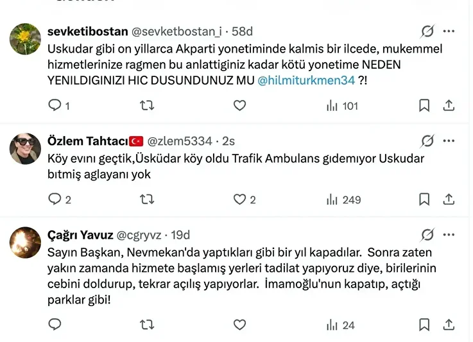This screenshot has width=473, height=342.
Task: Open the @hilmiturkmen34 mention link
Action: pos(305,81)
